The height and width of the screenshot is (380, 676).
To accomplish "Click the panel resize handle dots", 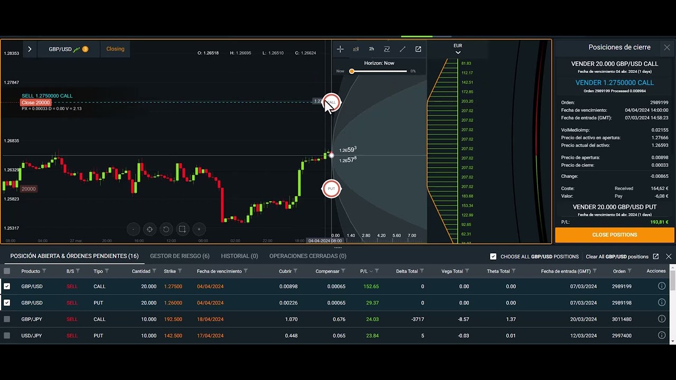I will point(338,247).
